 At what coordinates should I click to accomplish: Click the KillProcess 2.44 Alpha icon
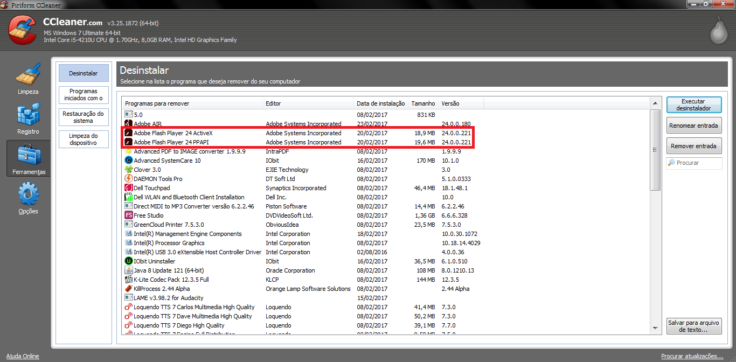click(129, 289)
